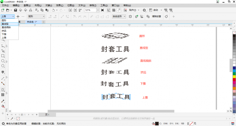Add a page after the last page

(x=36, y=115)
